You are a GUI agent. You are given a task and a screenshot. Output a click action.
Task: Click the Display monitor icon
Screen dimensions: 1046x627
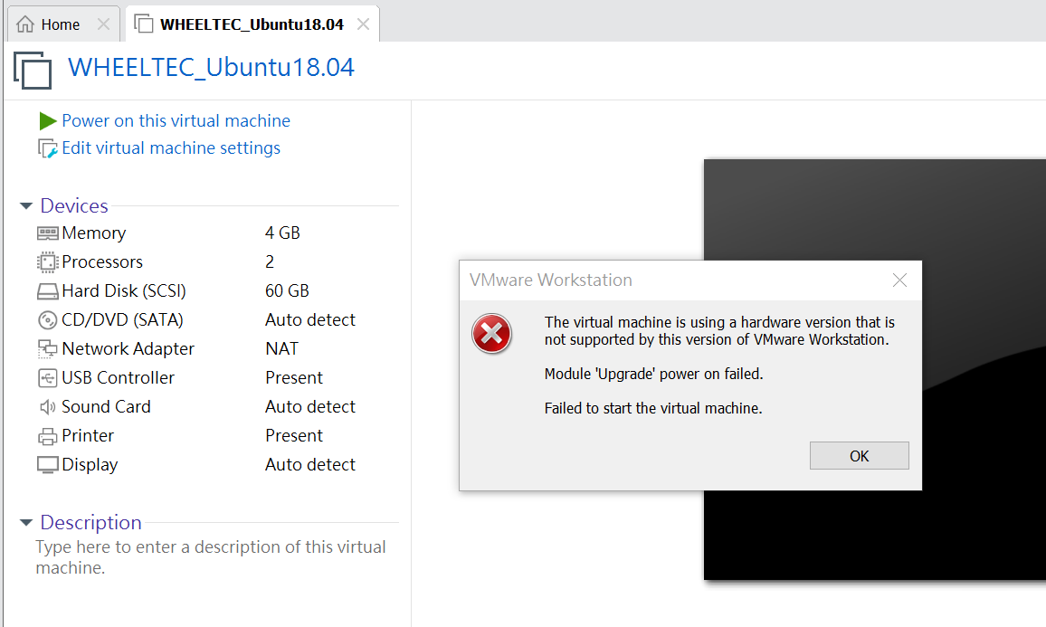pyautogui.click(x=47, y=465)
